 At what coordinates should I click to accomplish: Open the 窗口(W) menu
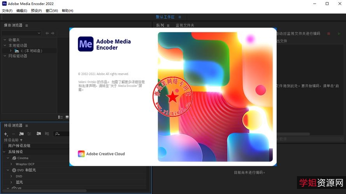(x=52, y=10)
